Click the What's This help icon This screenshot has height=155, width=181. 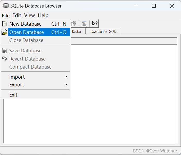pos(95,24)
